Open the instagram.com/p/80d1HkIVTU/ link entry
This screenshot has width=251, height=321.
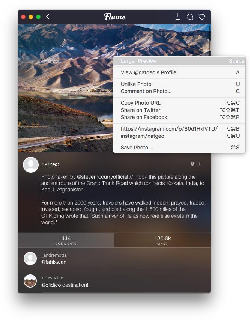[x=179, y=129]
